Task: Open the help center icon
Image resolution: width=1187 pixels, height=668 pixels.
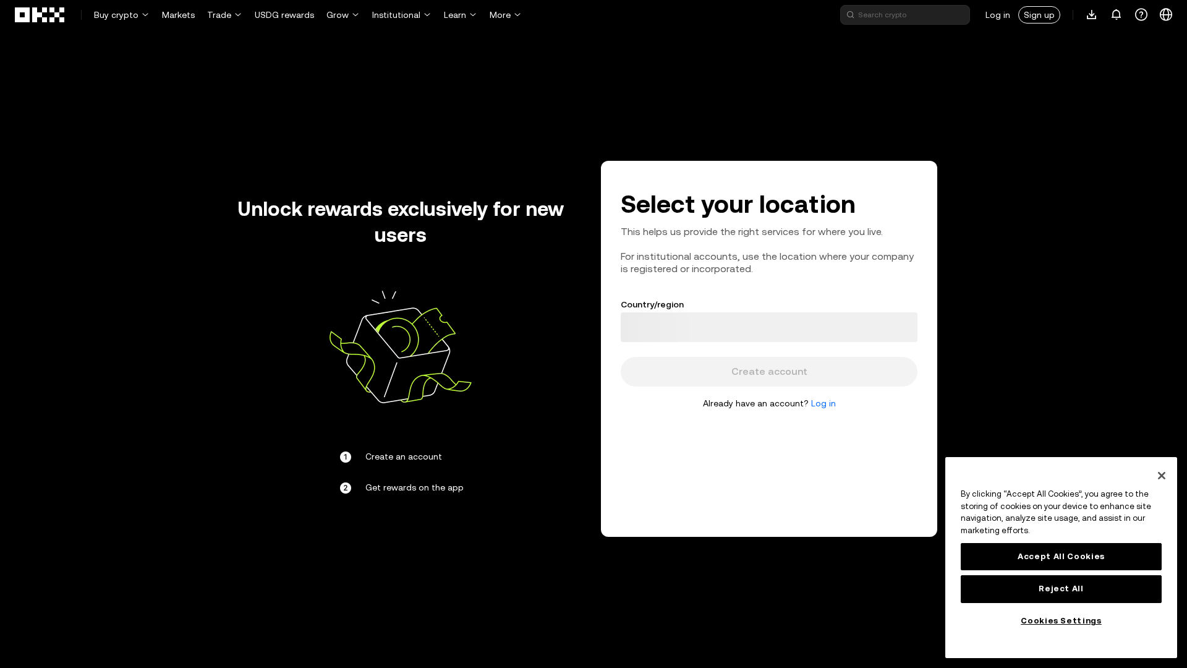Action: click(x=1141, y=14)
